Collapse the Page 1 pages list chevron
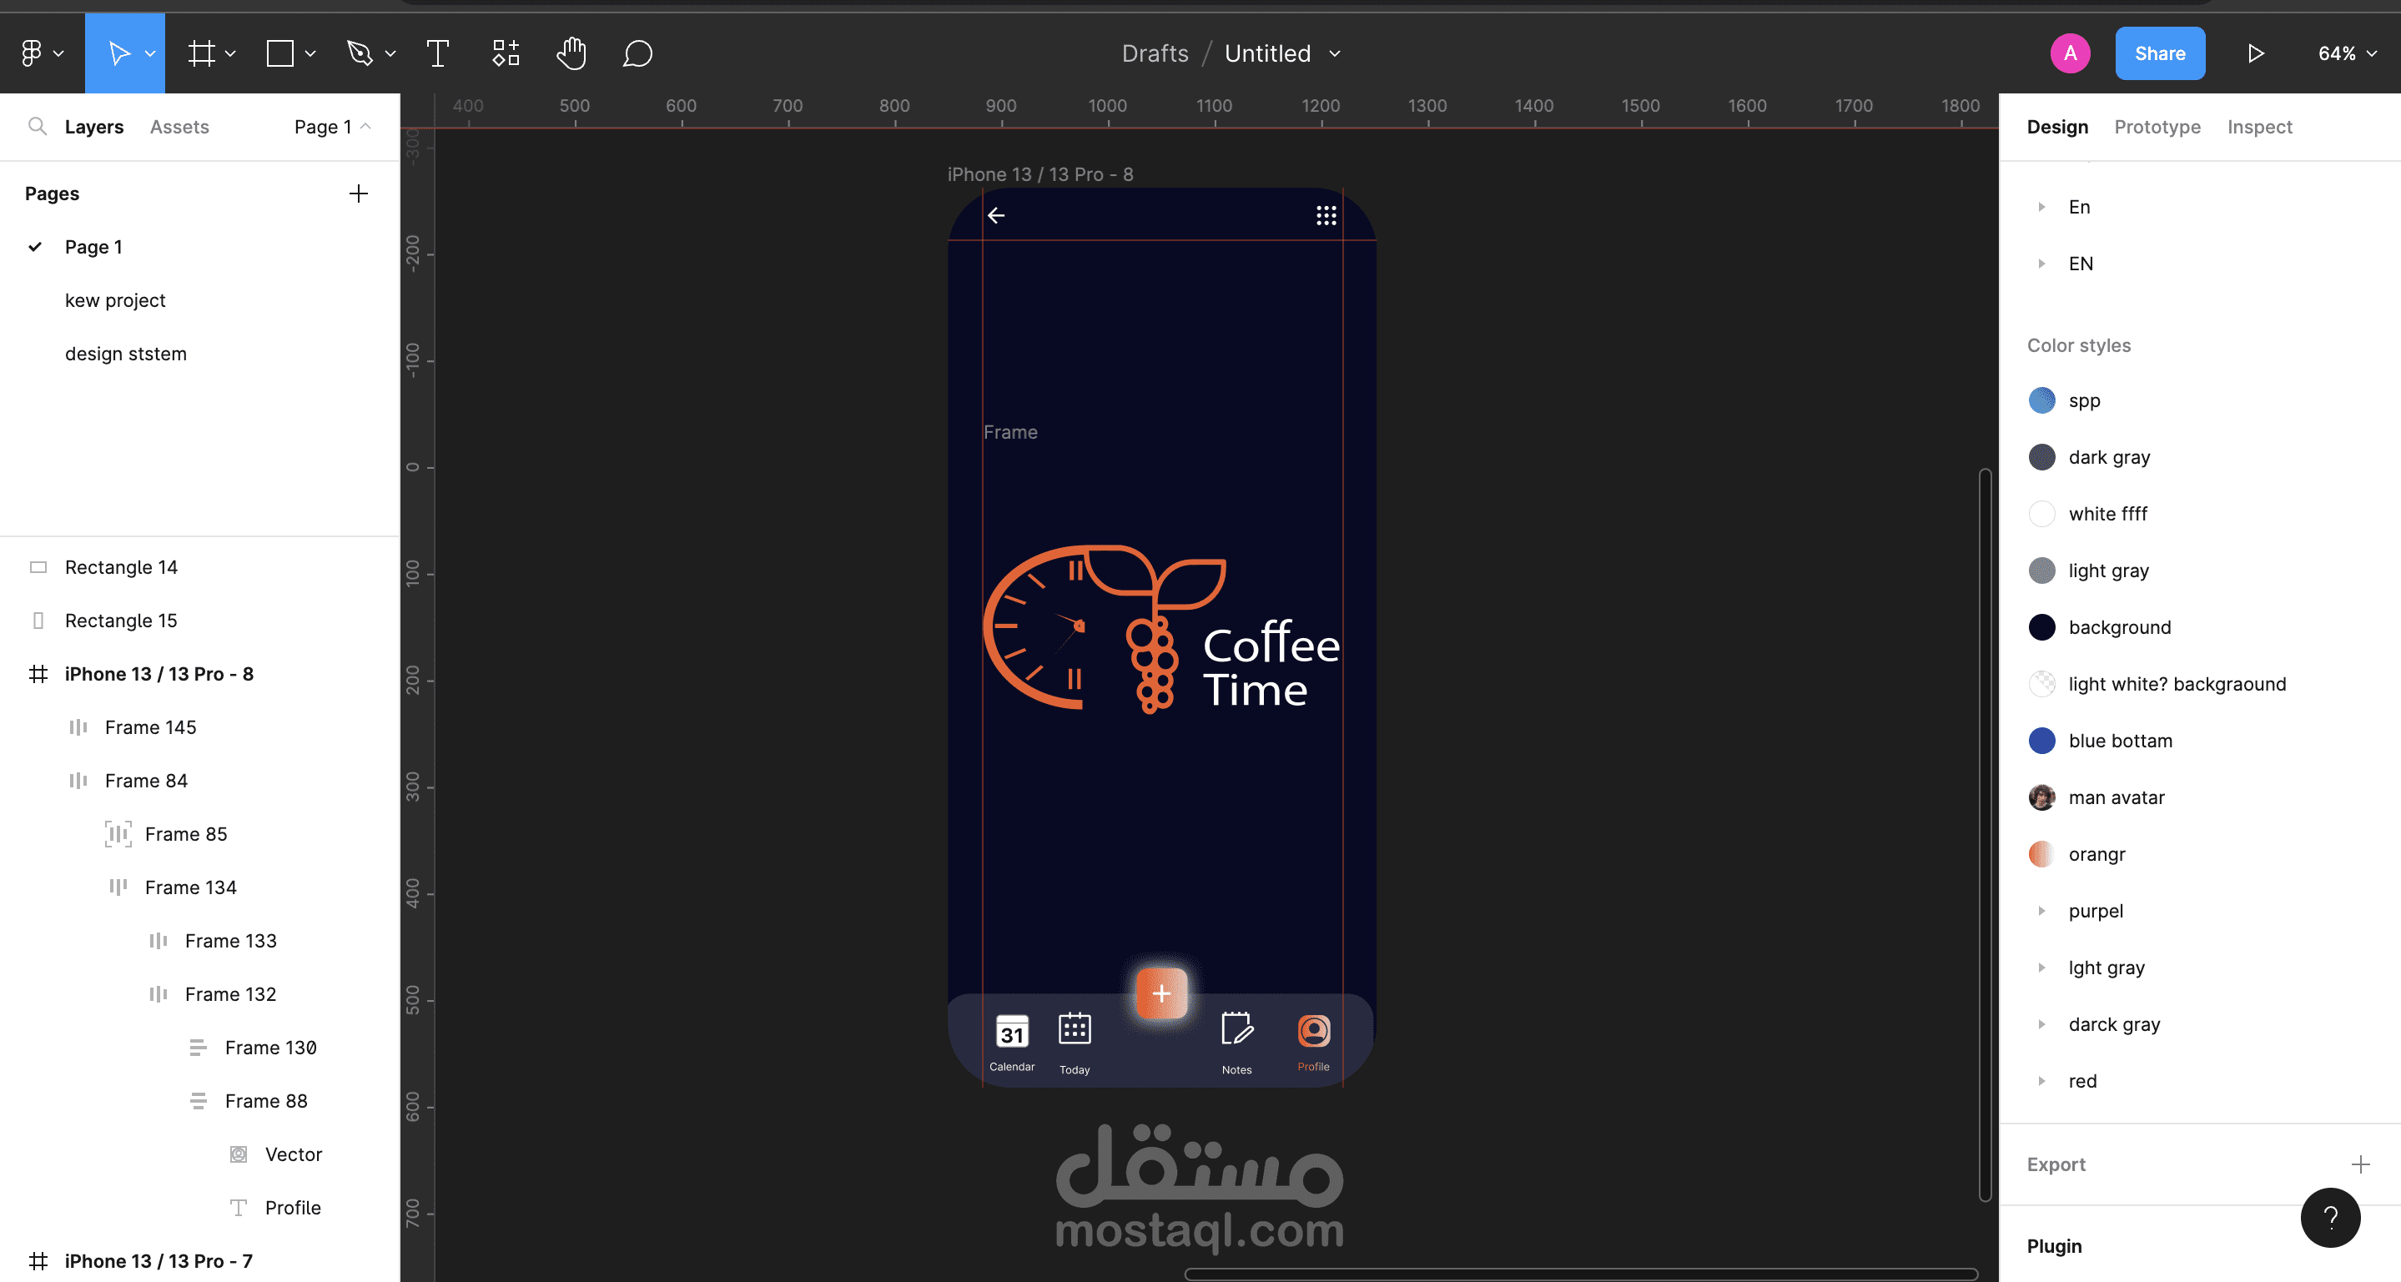This screenshot has width=2401, height=1282. pyautogui.click(x=366, y=126)
